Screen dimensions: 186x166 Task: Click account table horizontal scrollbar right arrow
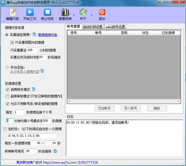(x=178, y=101)
